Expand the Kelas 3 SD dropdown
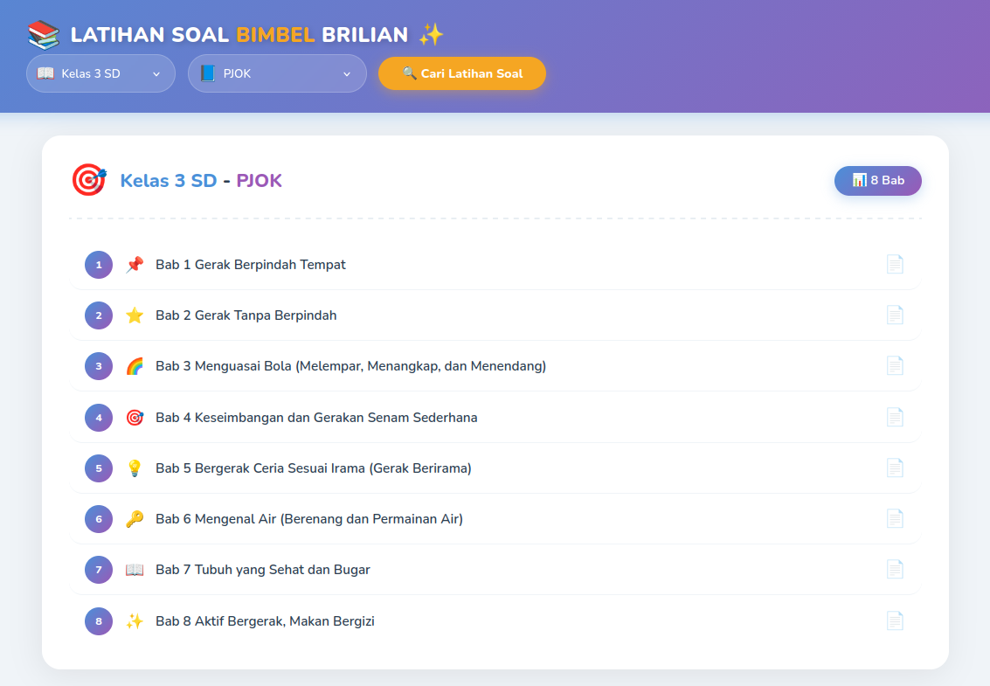 click(100, 73)
